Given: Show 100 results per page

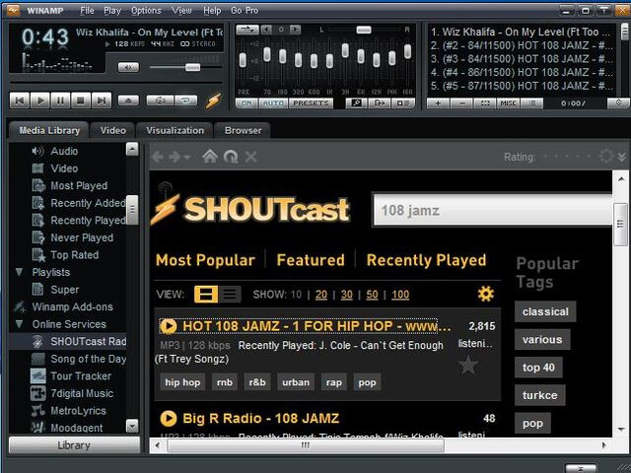Looking at the screenshot, I should click(x=400, y=295).
